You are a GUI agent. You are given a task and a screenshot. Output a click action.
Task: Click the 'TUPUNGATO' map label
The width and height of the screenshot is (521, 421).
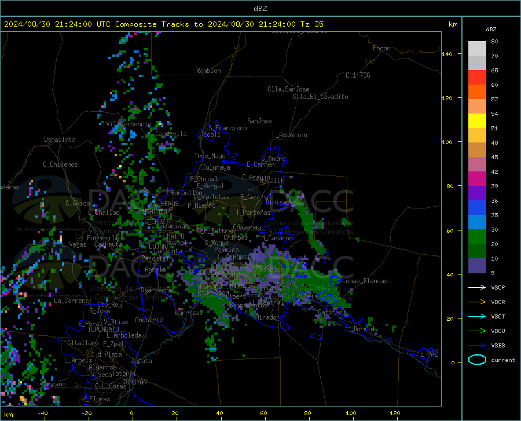[x=104, y=330]
